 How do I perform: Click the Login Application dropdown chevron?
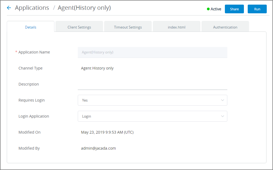[222, 116]
